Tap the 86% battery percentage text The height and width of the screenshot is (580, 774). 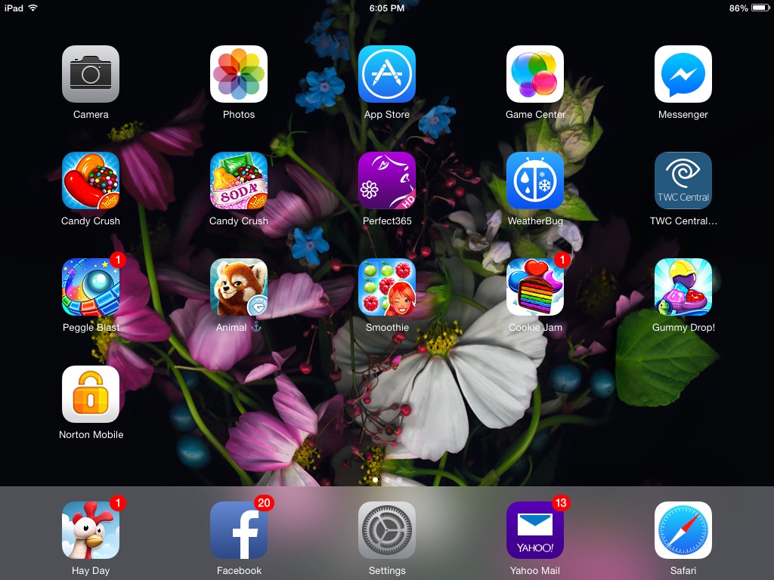(x=738, y=8)
